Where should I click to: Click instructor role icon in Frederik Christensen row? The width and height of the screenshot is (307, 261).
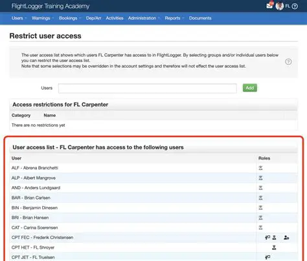click(267, 238)
